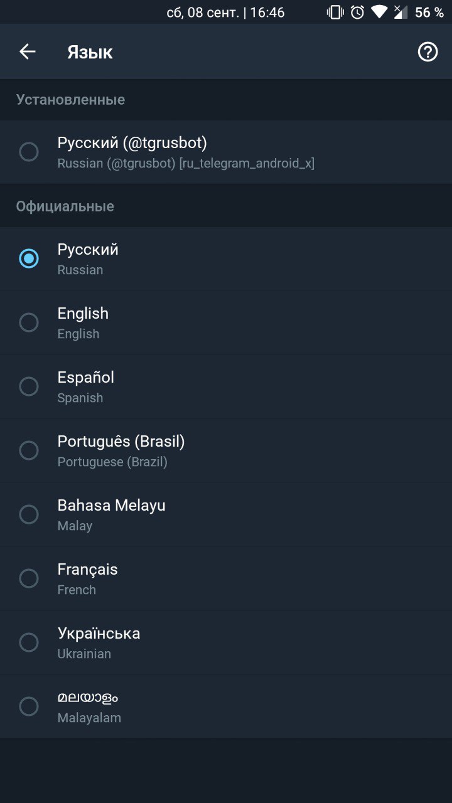Go back using the arrow icon
Viewport: 452px width, 803px height.
tap(28, 51)
